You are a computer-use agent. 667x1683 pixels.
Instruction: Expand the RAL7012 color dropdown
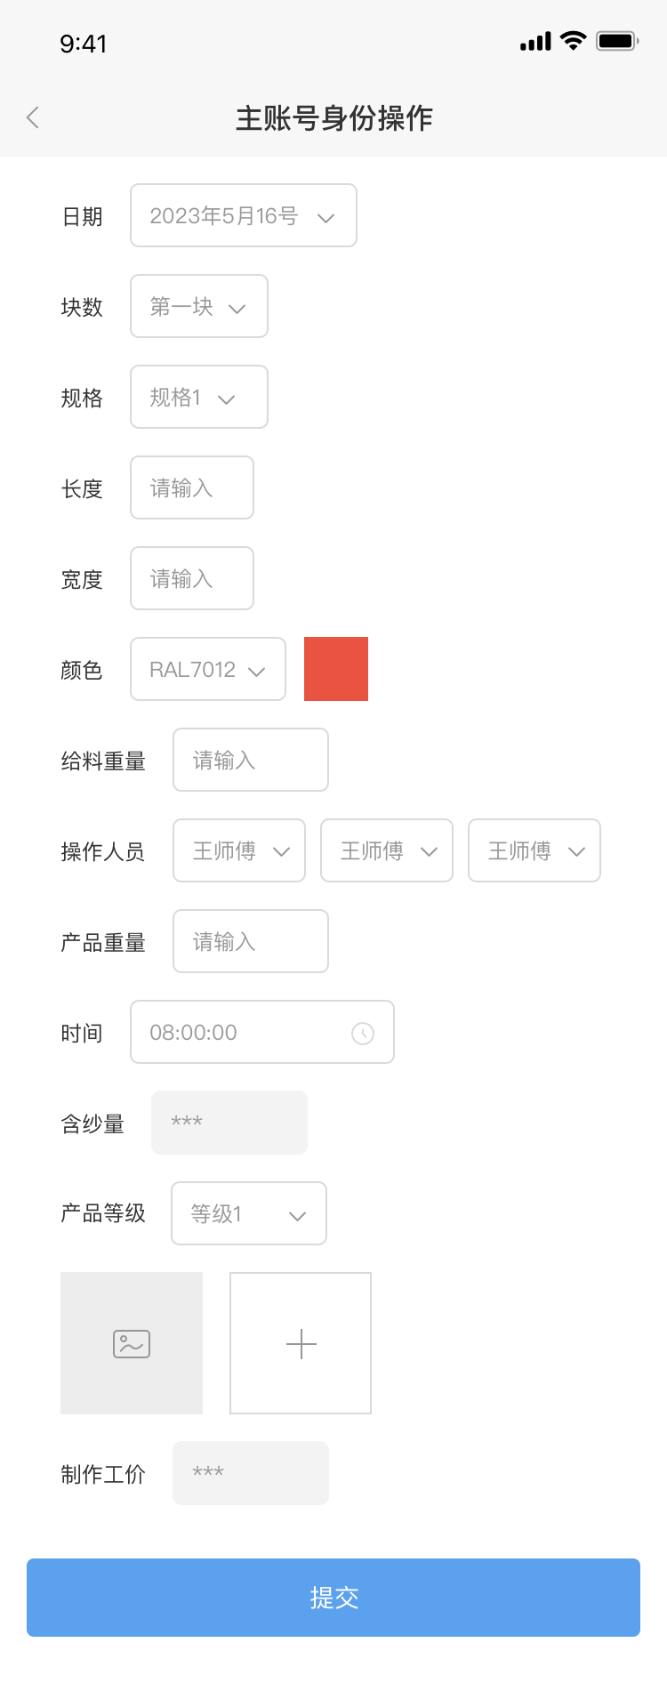coord(208,669)
